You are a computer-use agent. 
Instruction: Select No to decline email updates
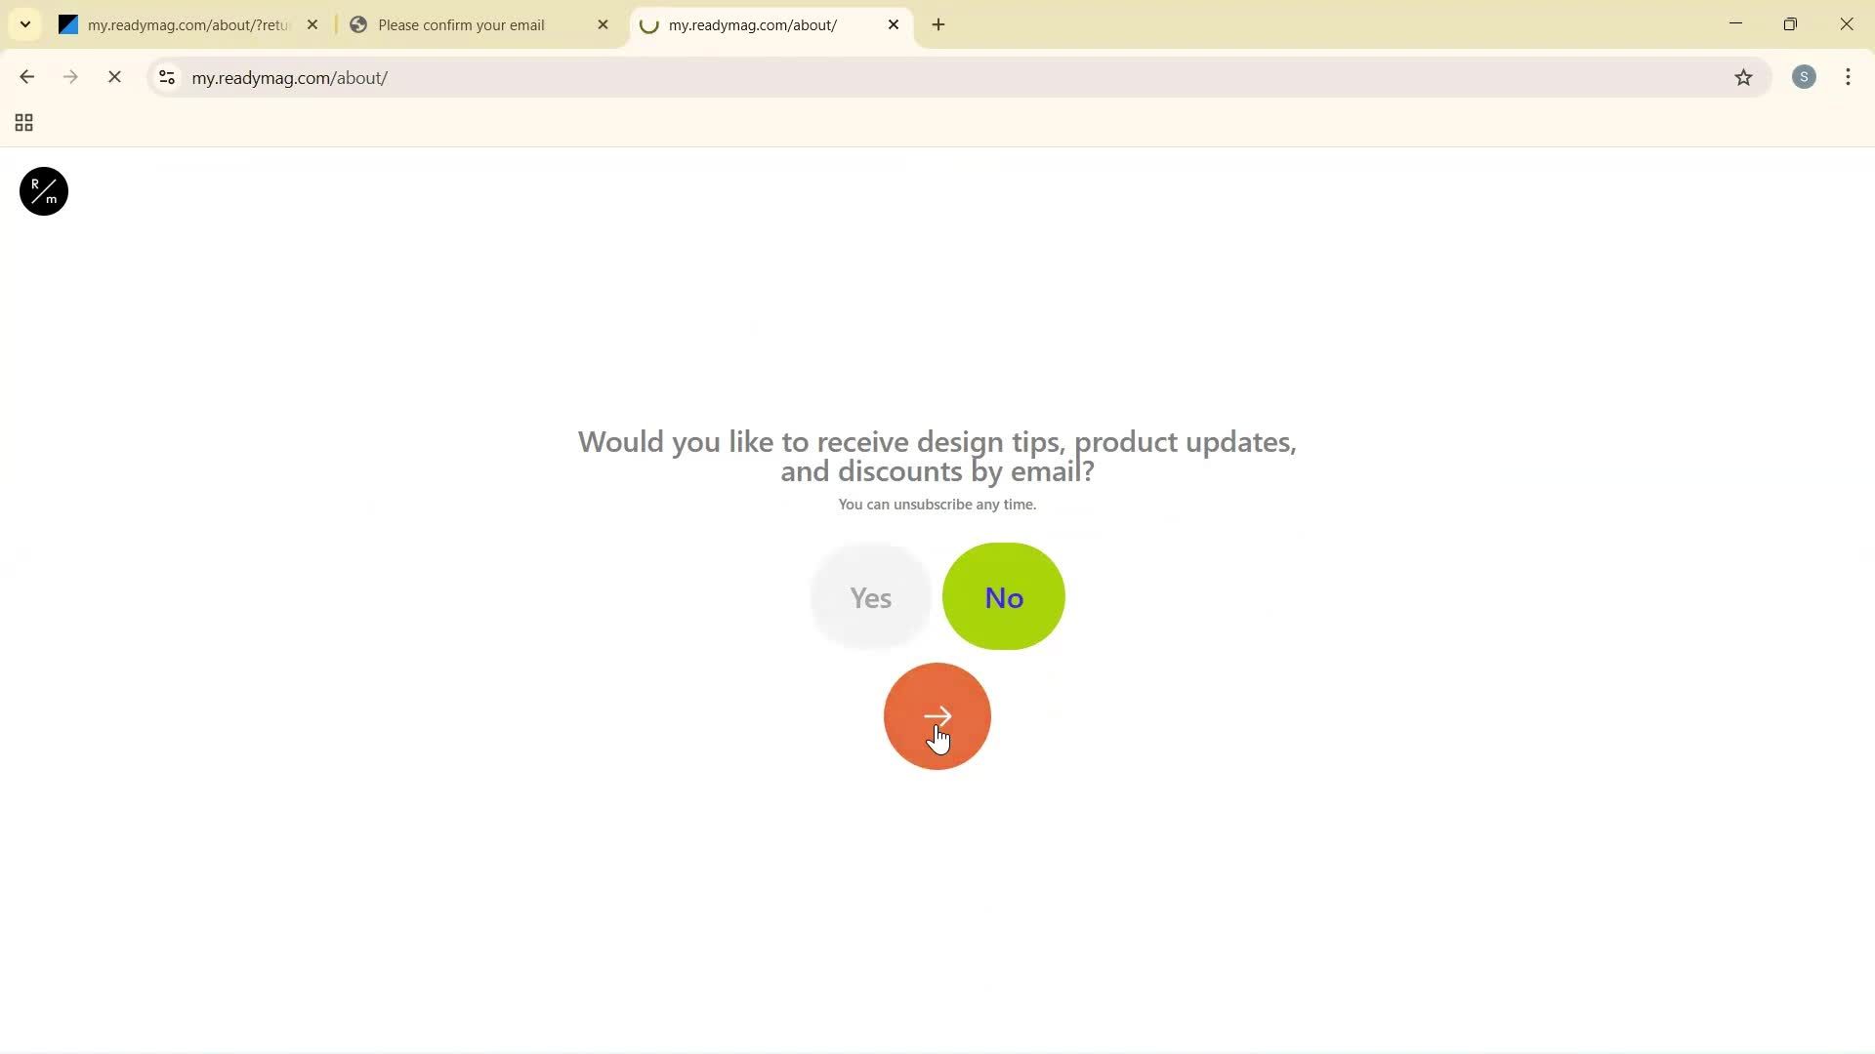[1003, 596]
